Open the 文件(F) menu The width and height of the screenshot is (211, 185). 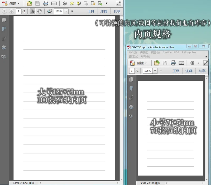133,53
